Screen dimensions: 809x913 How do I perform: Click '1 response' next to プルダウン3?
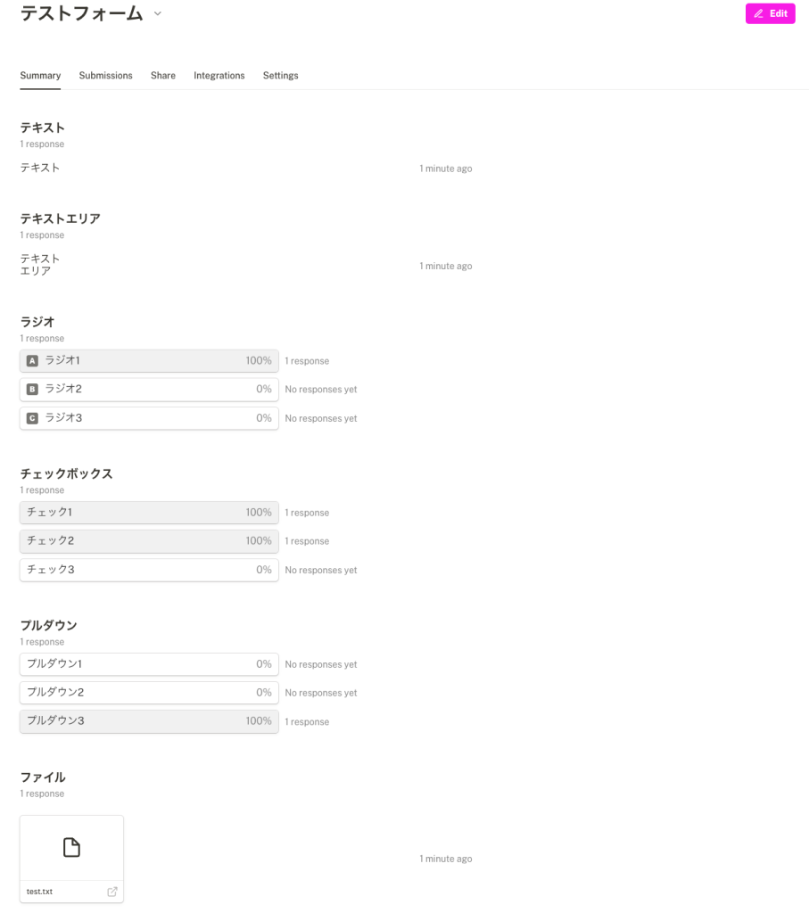tap(307, 722)
